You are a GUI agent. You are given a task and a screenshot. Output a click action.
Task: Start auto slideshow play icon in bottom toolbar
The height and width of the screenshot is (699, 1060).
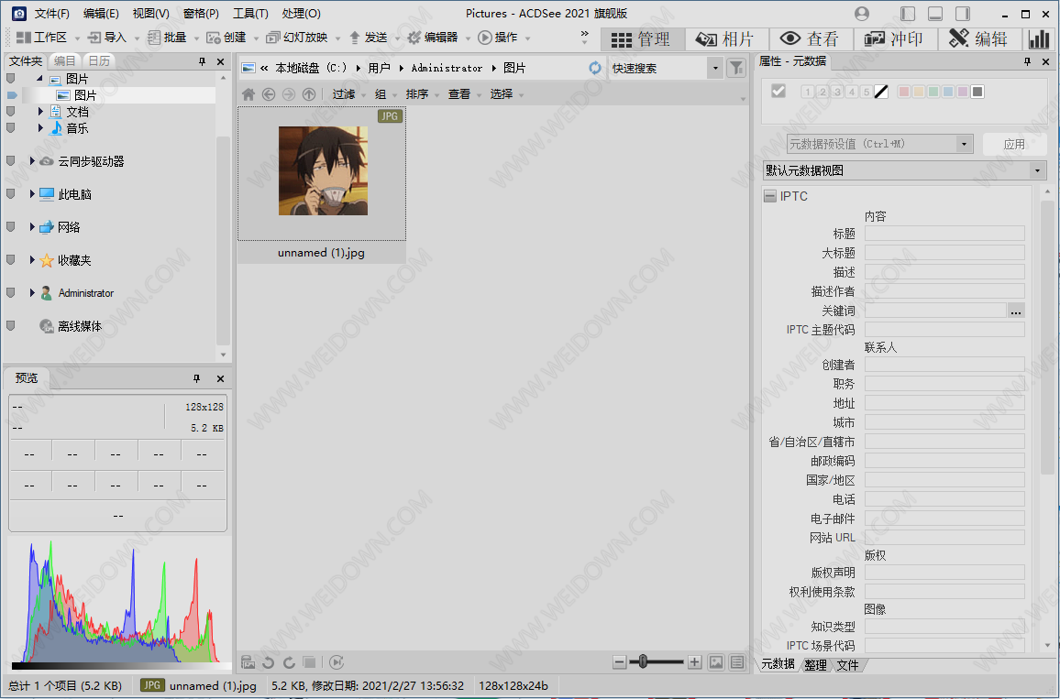pos(337,662)
